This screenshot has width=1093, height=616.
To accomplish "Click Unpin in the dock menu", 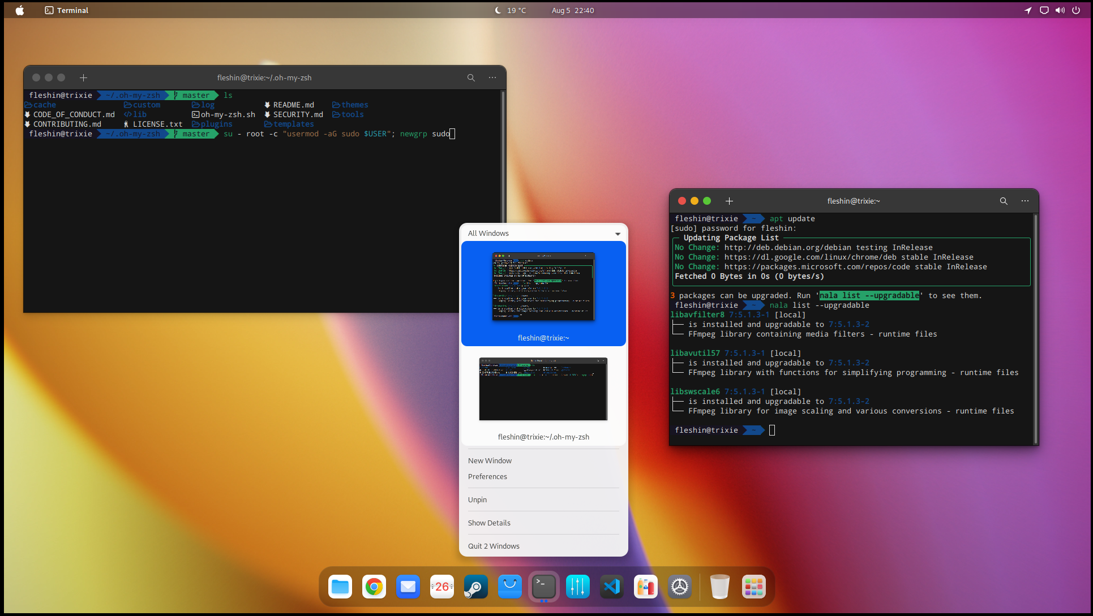I will point(477,499).
